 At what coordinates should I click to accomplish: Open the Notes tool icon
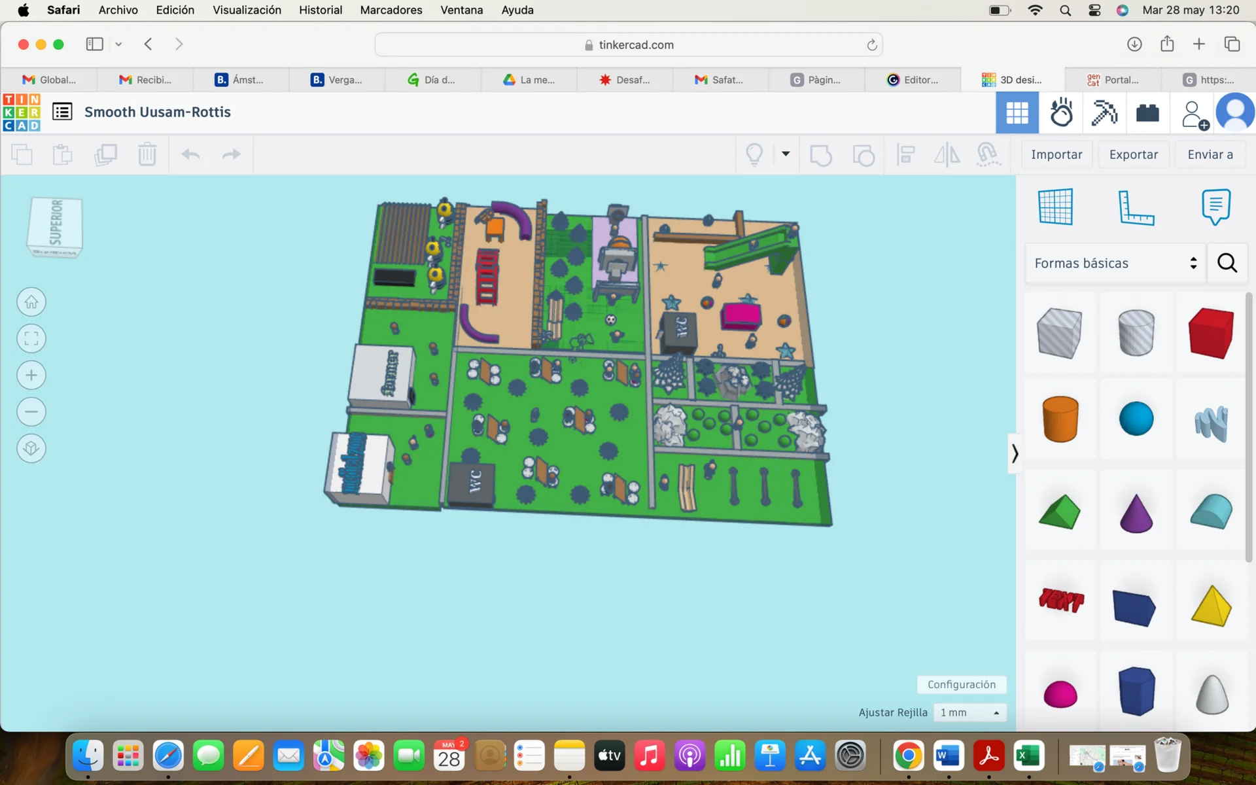coord(1215,207)
